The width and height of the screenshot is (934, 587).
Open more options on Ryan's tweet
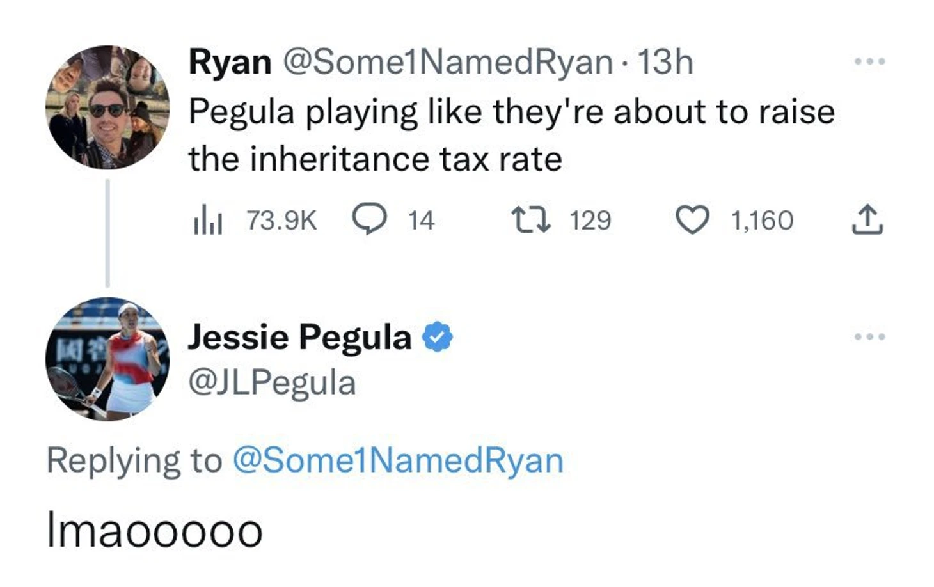click(869, 61)
